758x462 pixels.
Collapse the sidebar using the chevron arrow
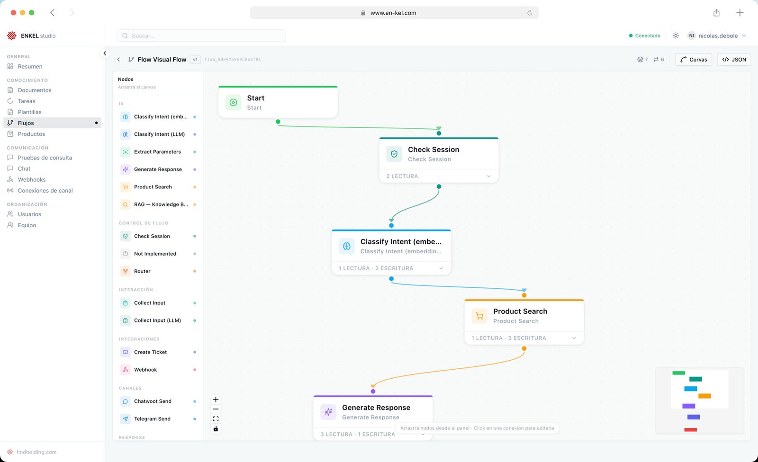pos(105,53)
